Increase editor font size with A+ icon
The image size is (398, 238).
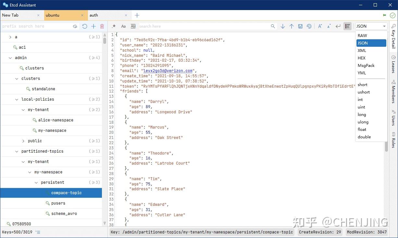(320, 26)
